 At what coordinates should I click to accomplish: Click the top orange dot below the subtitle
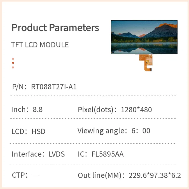(13, 59)
